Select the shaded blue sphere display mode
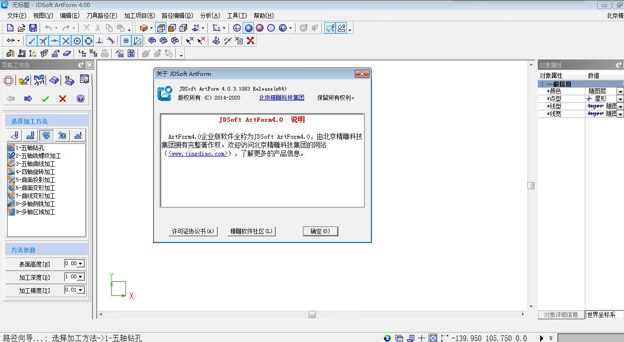This screenshot has width=624, height=342. [248, 28]
